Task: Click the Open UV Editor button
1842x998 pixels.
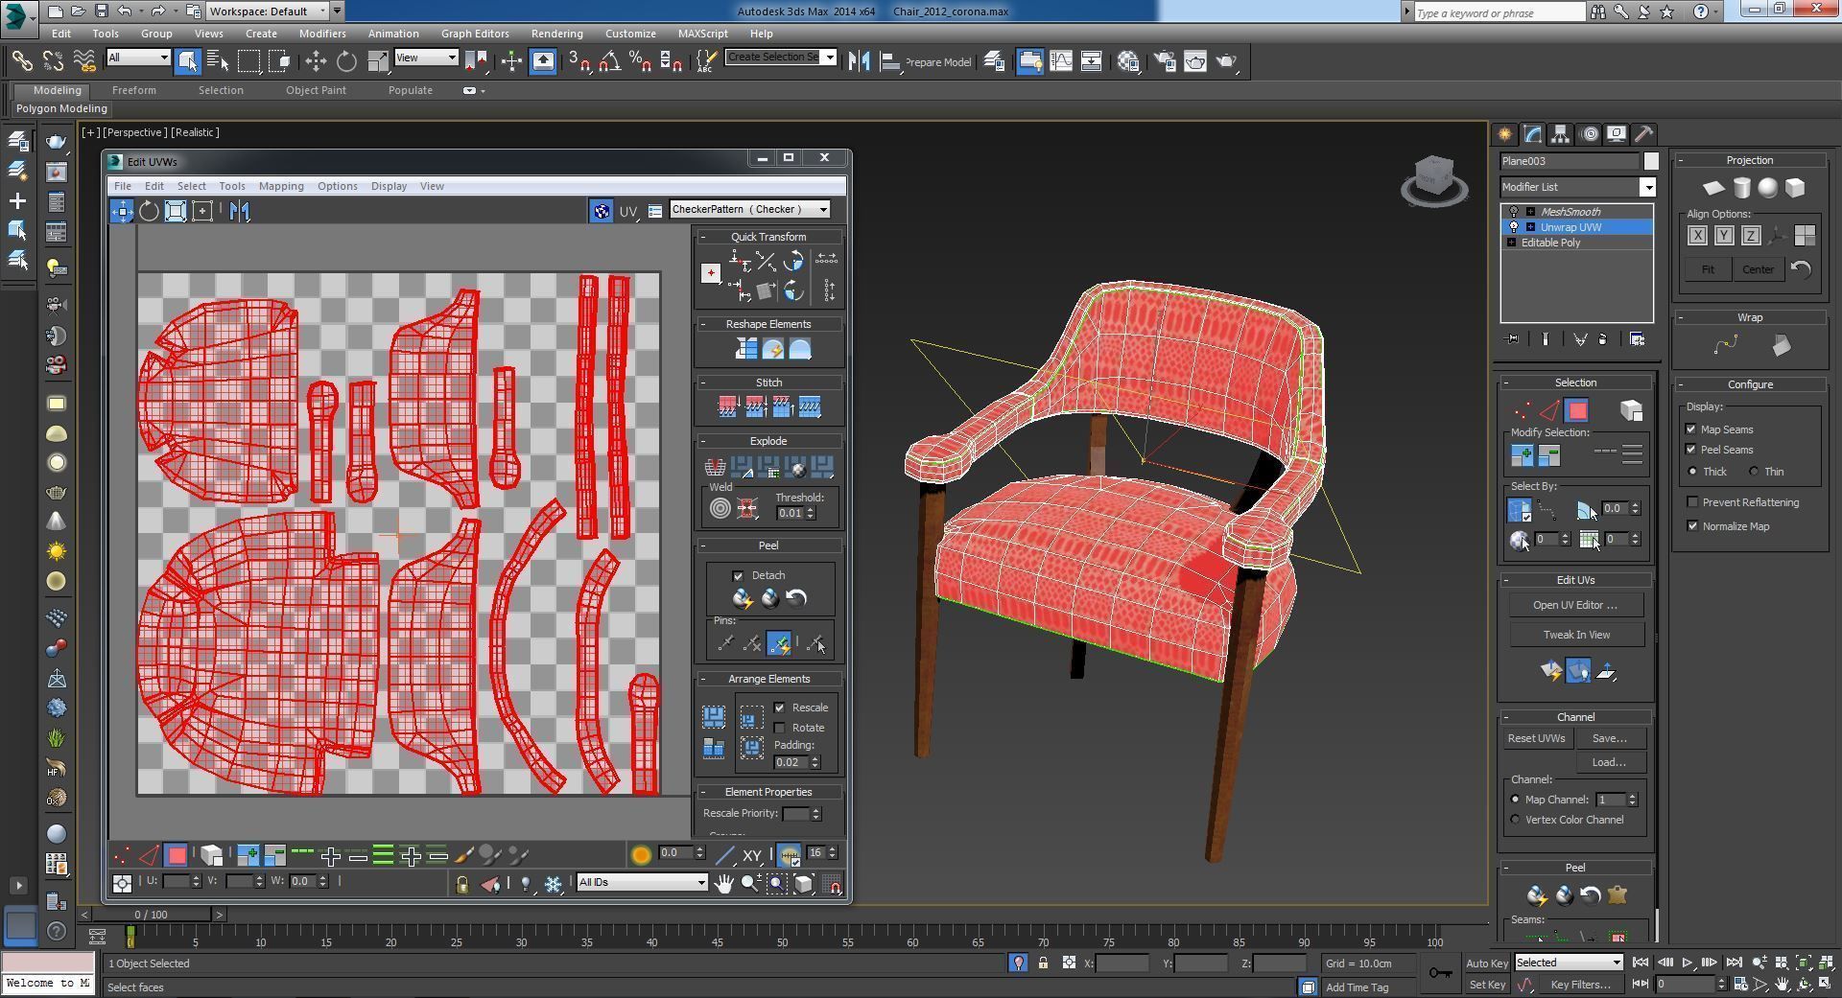Action: [x=1575, y=605]
